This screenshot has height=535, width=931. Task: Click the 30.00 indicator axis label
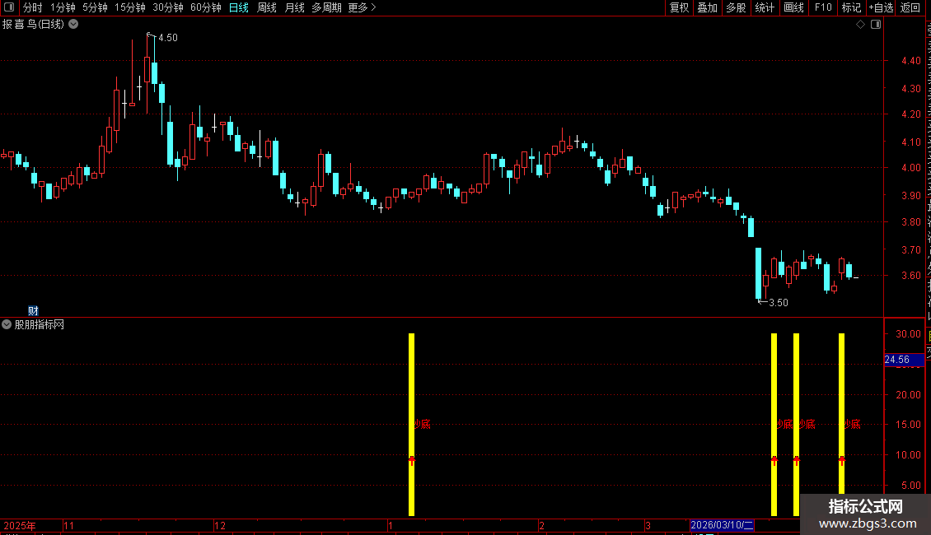tap(908, 334)
